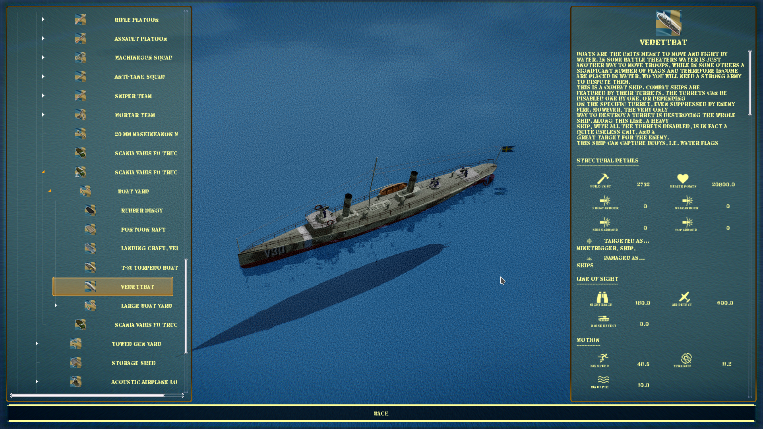Image resolution: width=763 pixels, height=429 pixels.
Task: Click the Sight Range binoculars icon
Action: 602,297
